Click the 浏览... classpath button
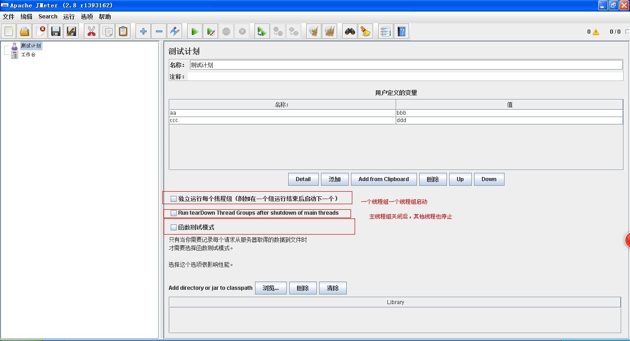This screenshot has width=630, height=341. coord(271,288)
